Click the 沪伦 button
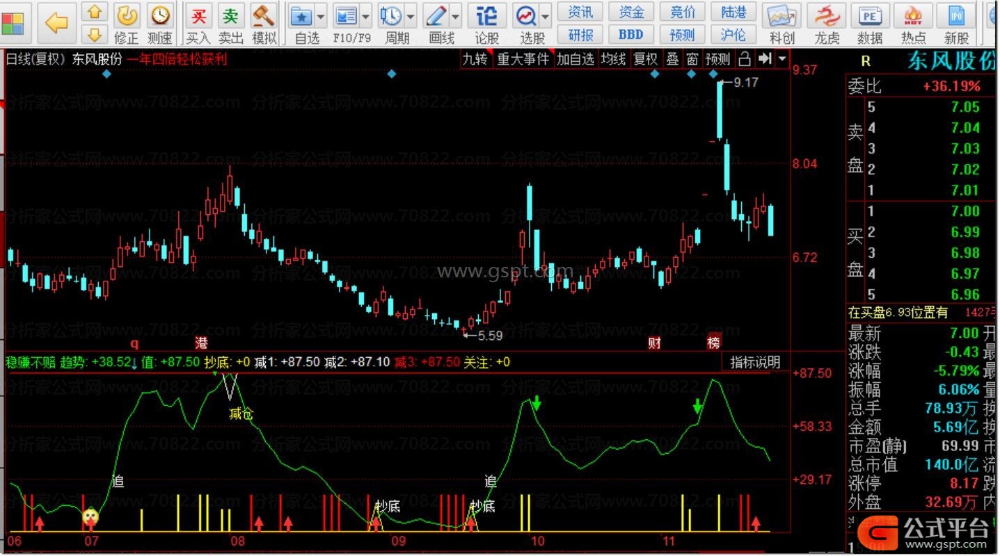Image resolution: width=1000 pixels, height=556 pixels. tap(733, 34)
